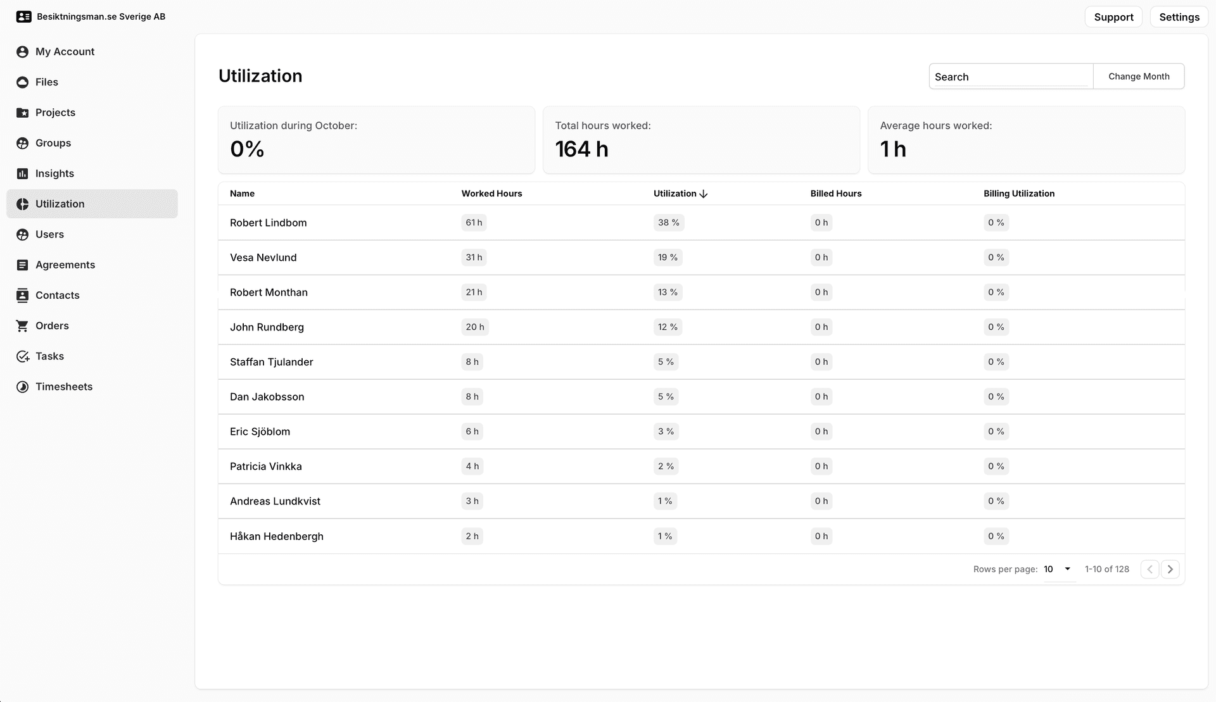Click the Timesheets sidebar icon
1216x702 pixels.
tap(23, 386)
